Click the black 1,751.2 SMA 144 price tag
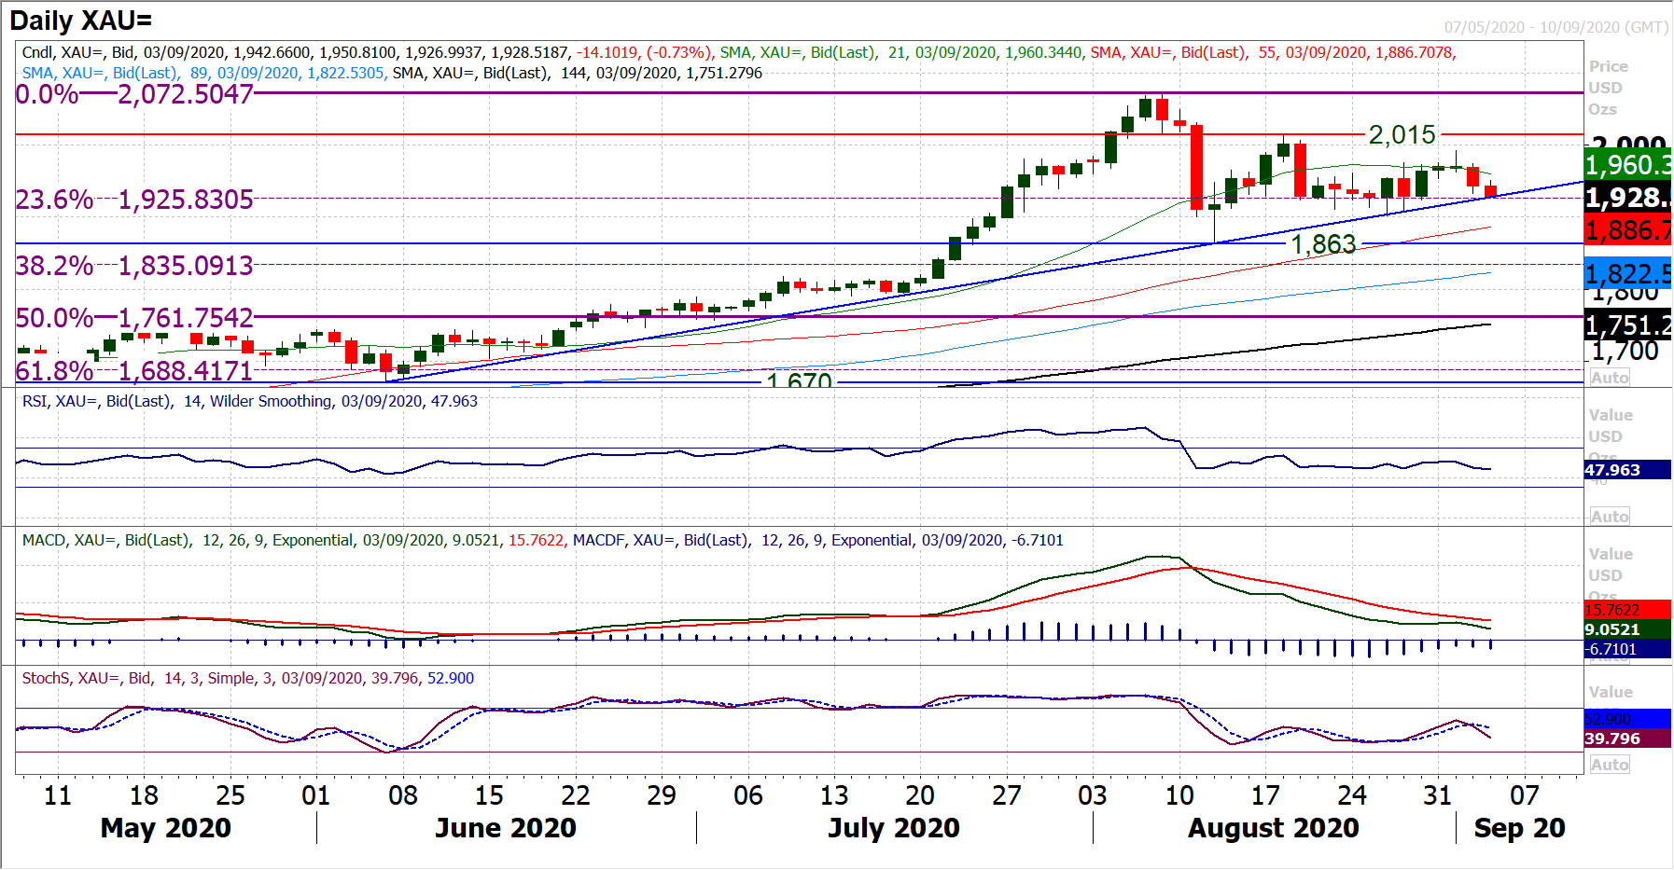The image size is (1674, 870). pos(1627,325)
